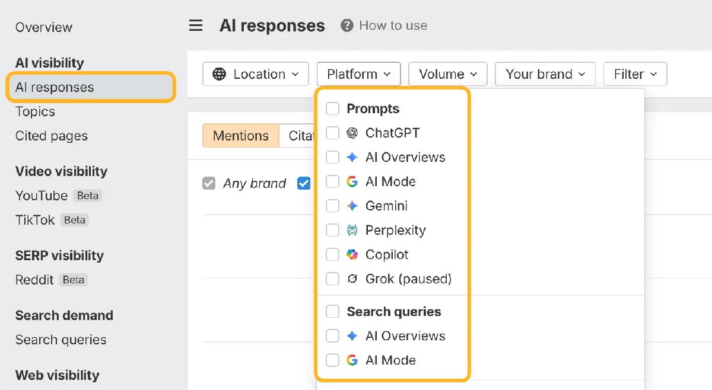
Task: Tick the Prompts group checkbox
Action: click(x=333, y=108)
